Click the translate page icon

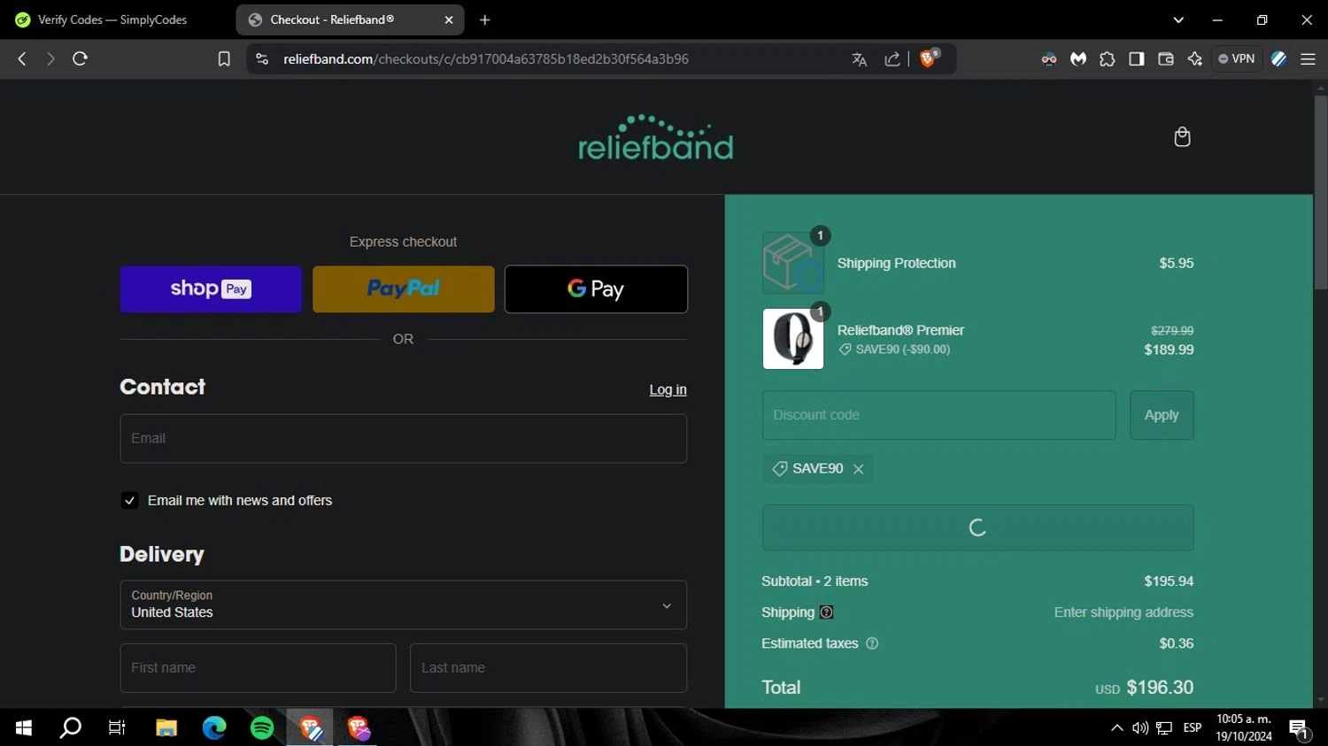(859, 59)
